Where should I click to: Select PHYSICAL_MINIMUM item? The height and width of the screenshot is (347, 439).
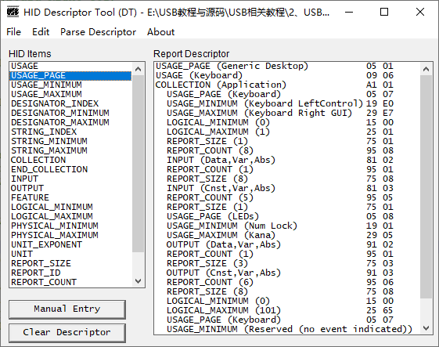point(70,226)
